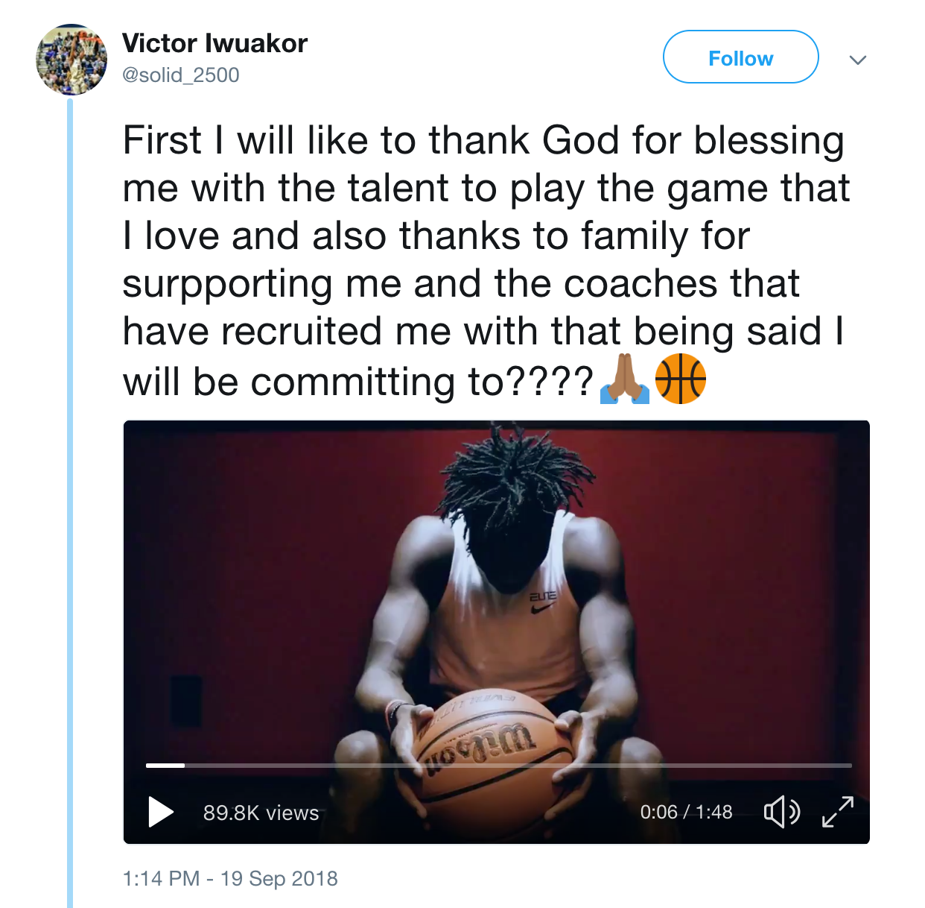This screenshot has height=908, width=925.
Task: Open the Victor Iwuakor display name link
Action: (214, 43)
